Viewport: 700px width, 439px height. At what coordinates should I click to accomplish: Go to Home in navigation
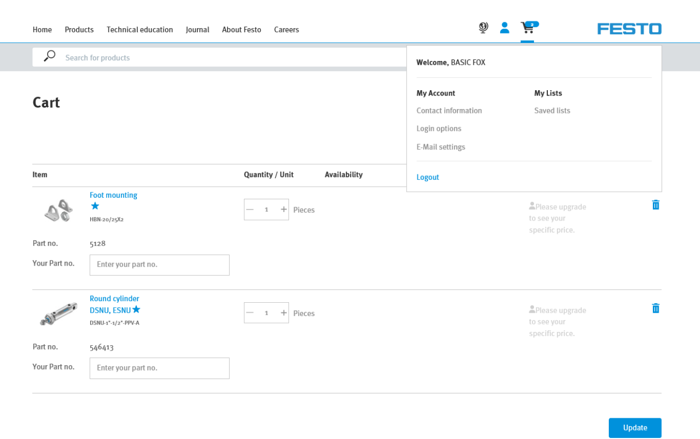click(42, 30)
